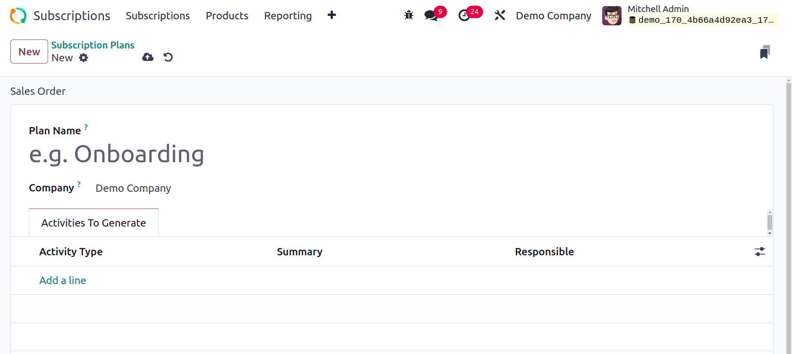Open the Subscriptions menu item
Screen dimensions: 792x354
coord(158,16)
